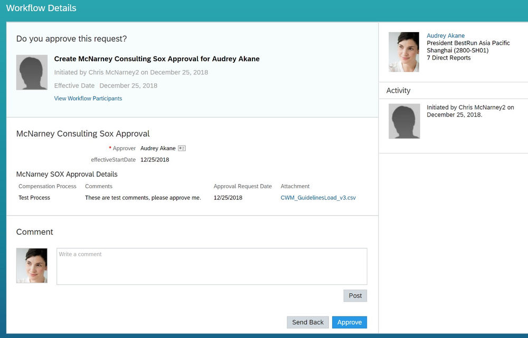Click the Approval Request Date value 12/25/2018
Viewport: 528px width, 338px height.
(228, 197)
